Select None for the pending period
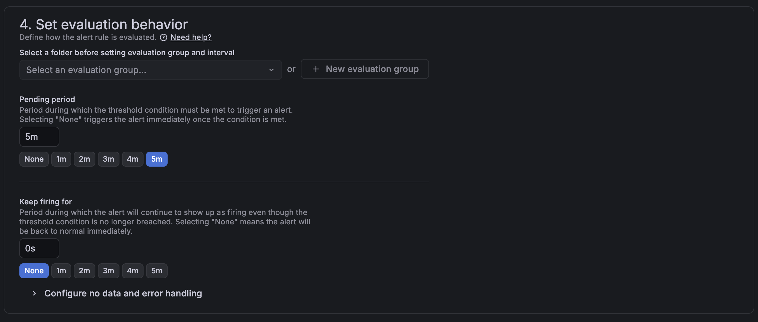The image size is (758, 322). tap(34, 159)
